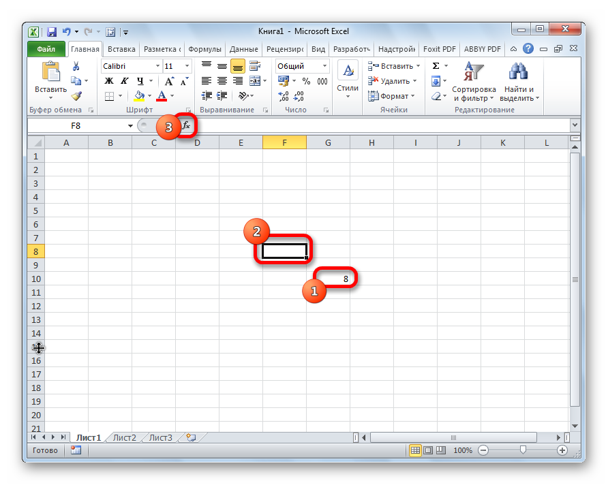Click the Paste (Вставить) clipboard icon
Viewport: 608px width, 485px height.
tap(51, 72)
